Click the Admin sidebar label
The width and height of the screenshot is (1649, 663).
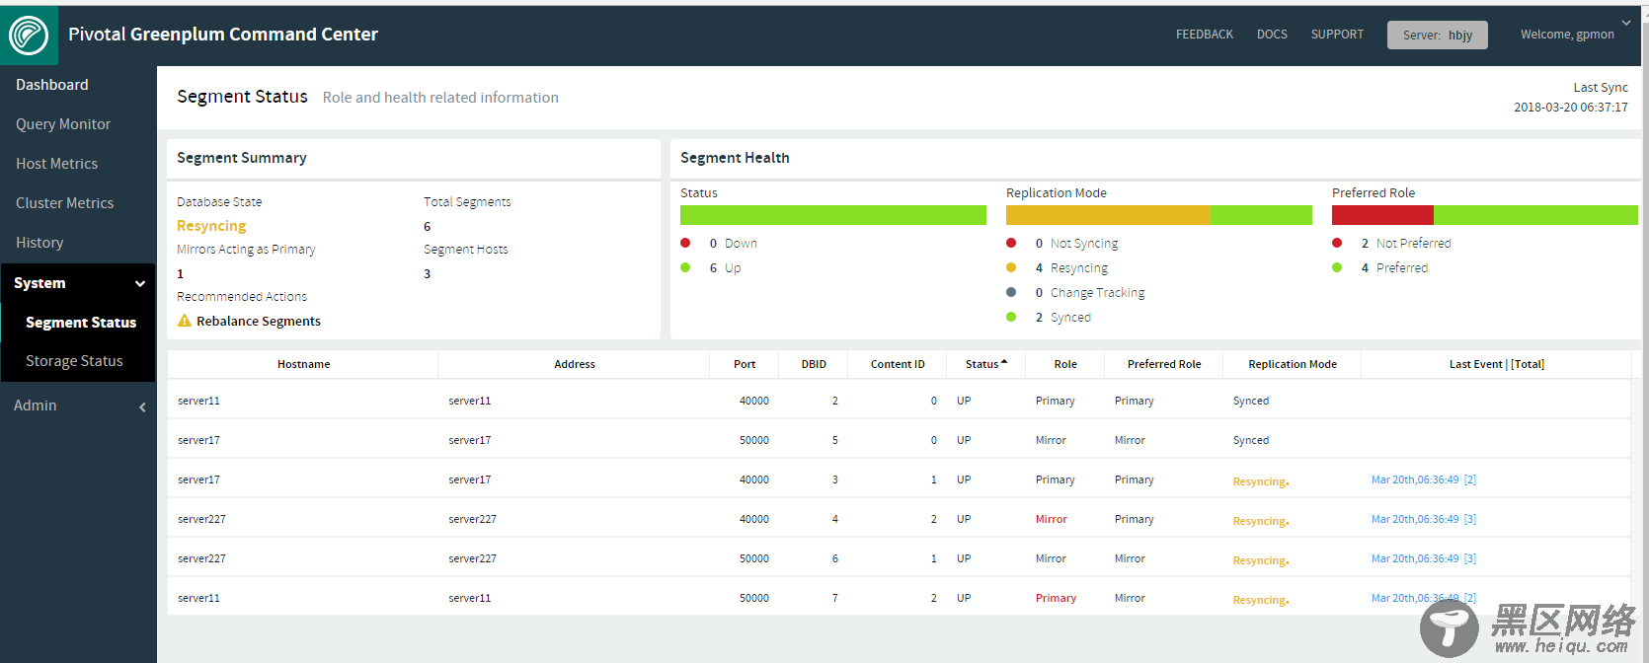pyautogui.click(x=36, y=405)
